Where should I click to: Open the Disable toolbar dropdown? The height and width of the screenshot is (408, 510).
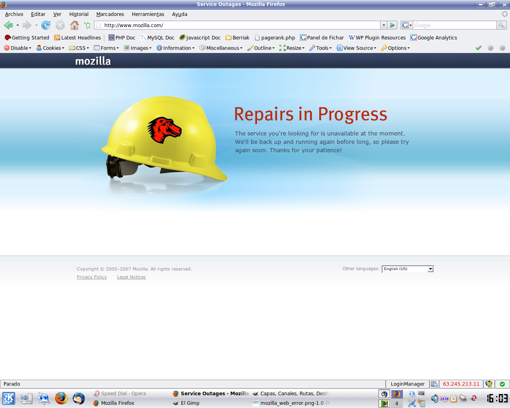point(18,48)
